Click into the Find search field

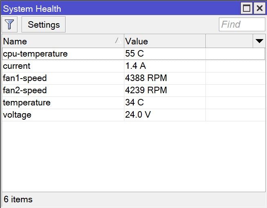(242, 24)
